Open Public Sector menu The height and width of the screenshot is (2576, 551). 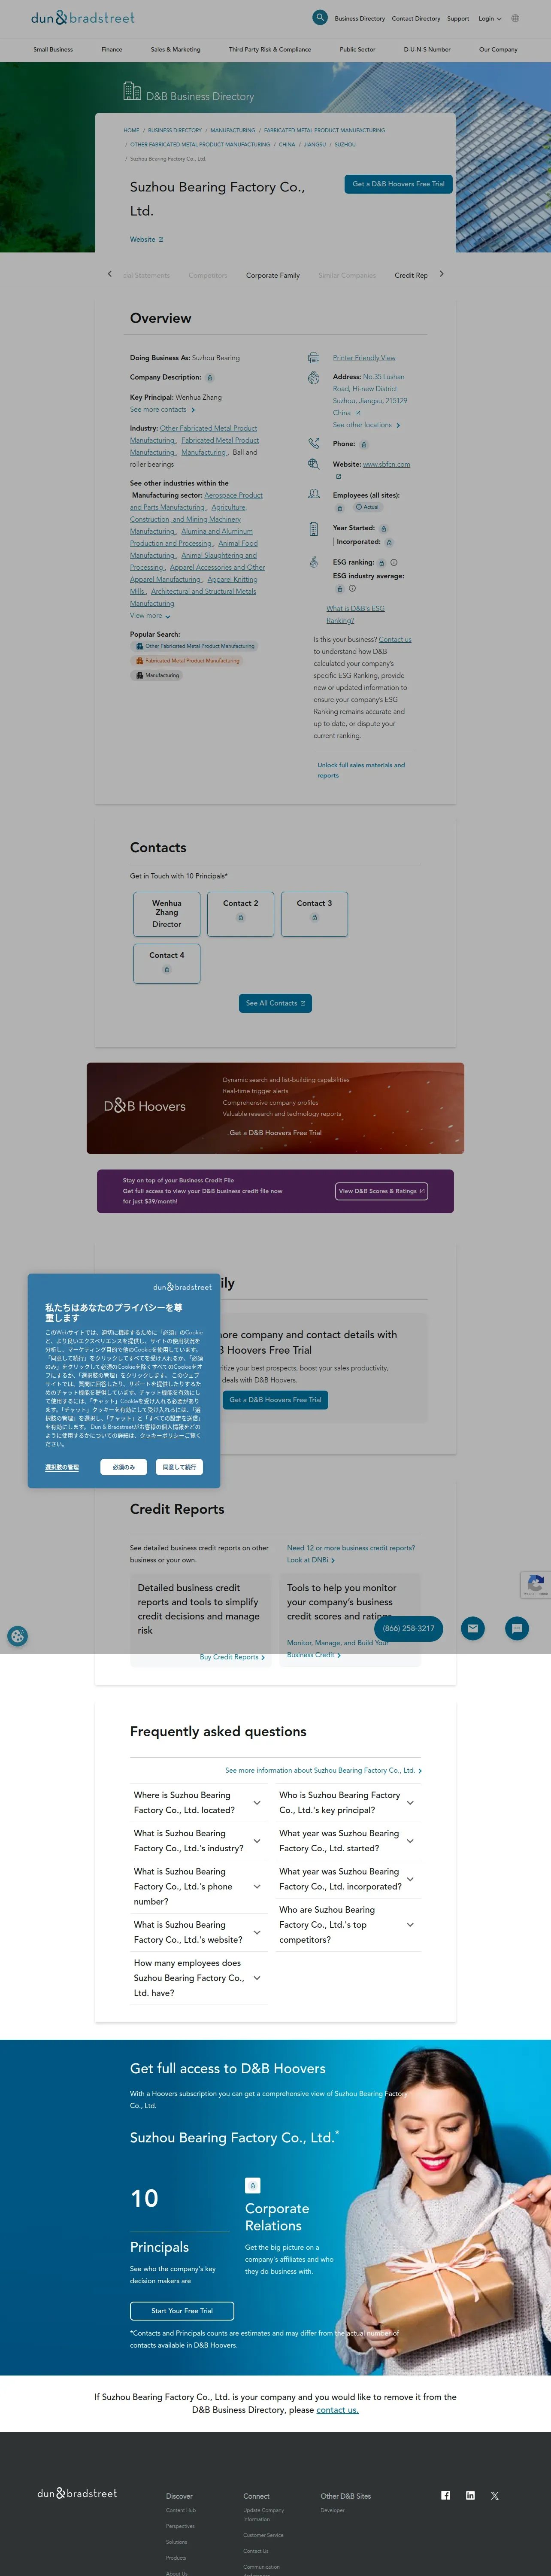point(357,49)
